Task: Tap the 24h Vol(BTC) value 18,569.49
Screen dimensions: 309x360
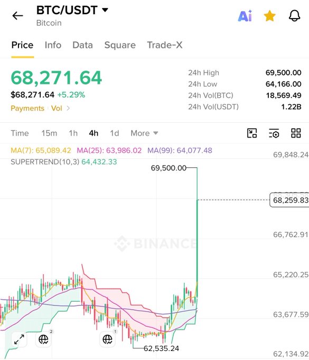Action: pyautogui.click(x=284, y=95)
